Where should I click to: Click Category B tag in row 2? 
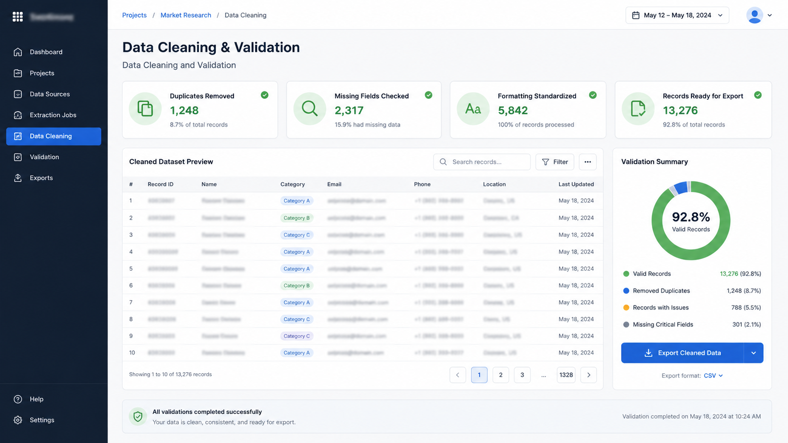click(x=297, y=218)
